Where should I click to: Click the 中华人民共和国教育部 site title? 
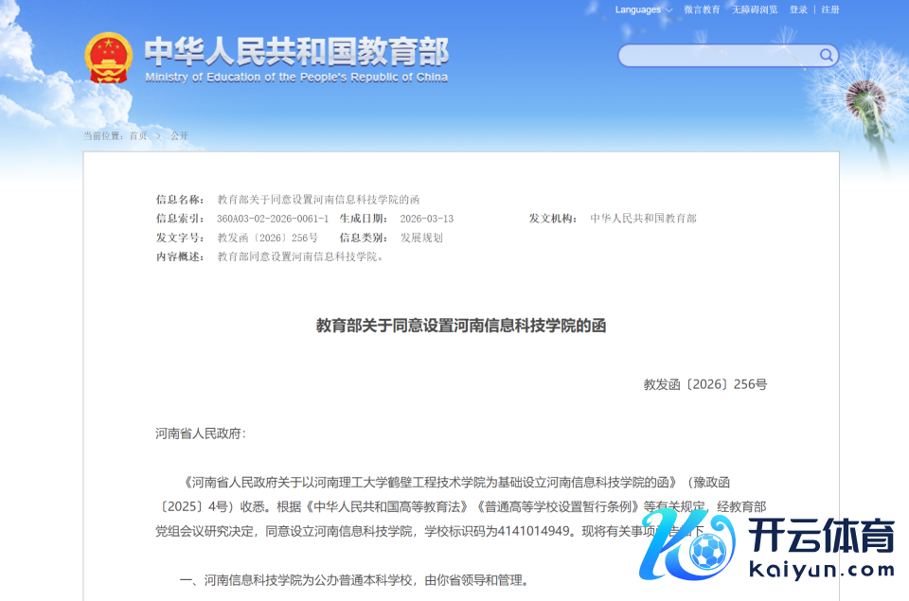[x=296, y=51]
